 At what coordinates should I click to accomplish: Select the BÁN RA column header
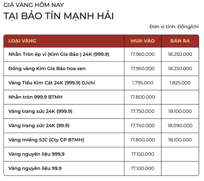coord(180,41)
